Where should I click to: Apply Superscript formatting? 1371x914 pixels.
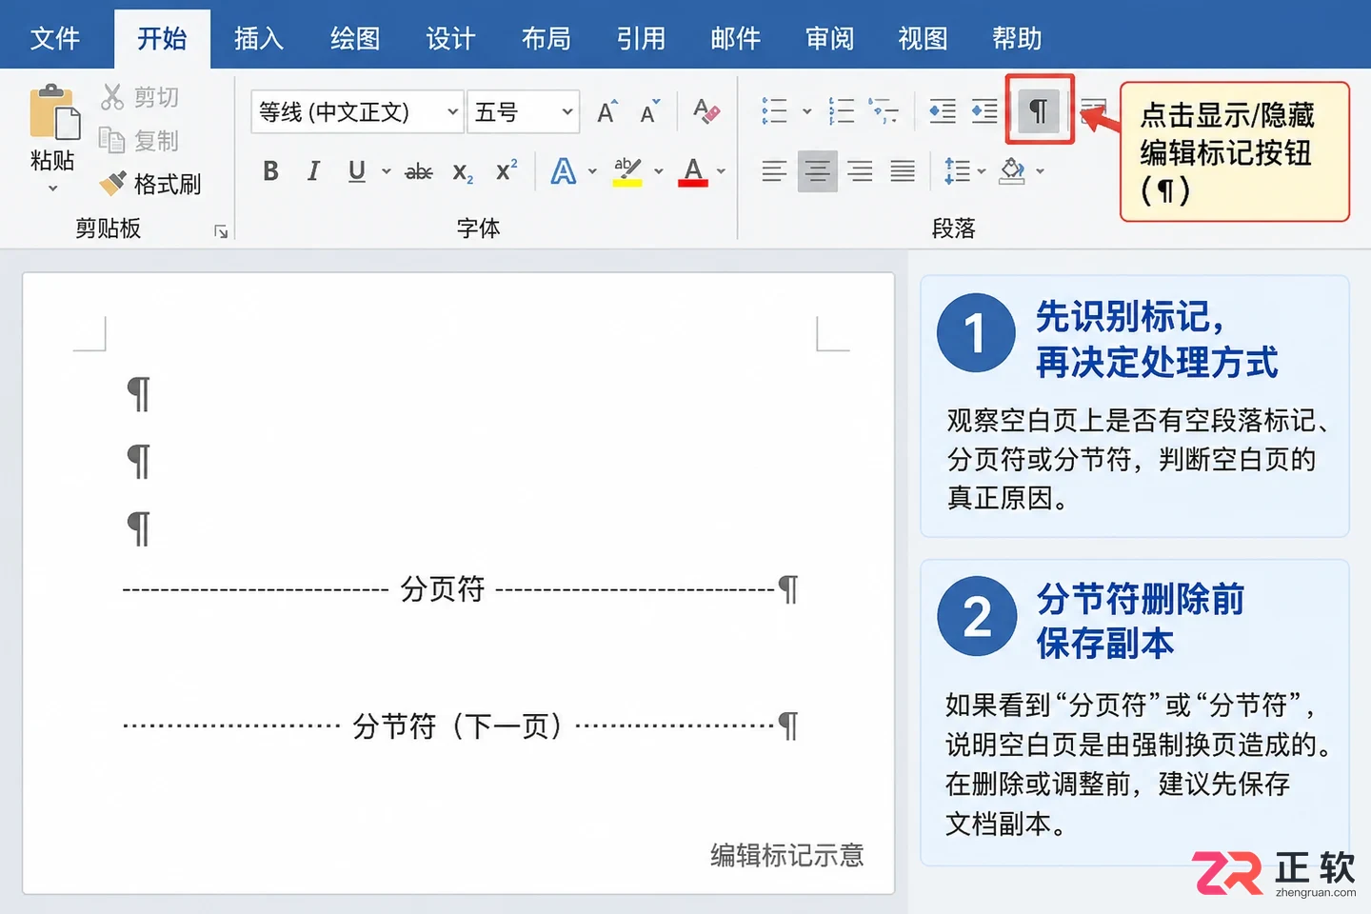tap(507, 170)
